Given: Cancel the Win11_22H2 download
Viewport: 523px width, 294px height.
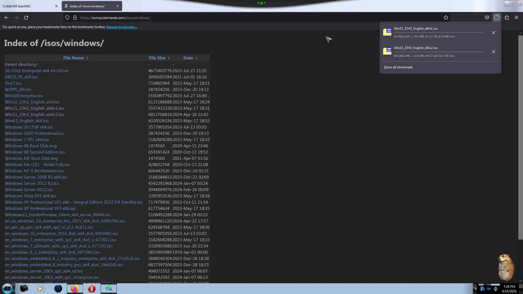Looking at the screenshot, I should [493, 33].
